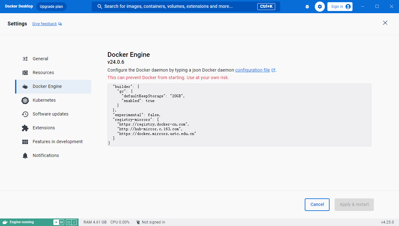This screenshot has width=399, height=226.
Task: Click the Upgrade plan button
Action: point(51,7)
